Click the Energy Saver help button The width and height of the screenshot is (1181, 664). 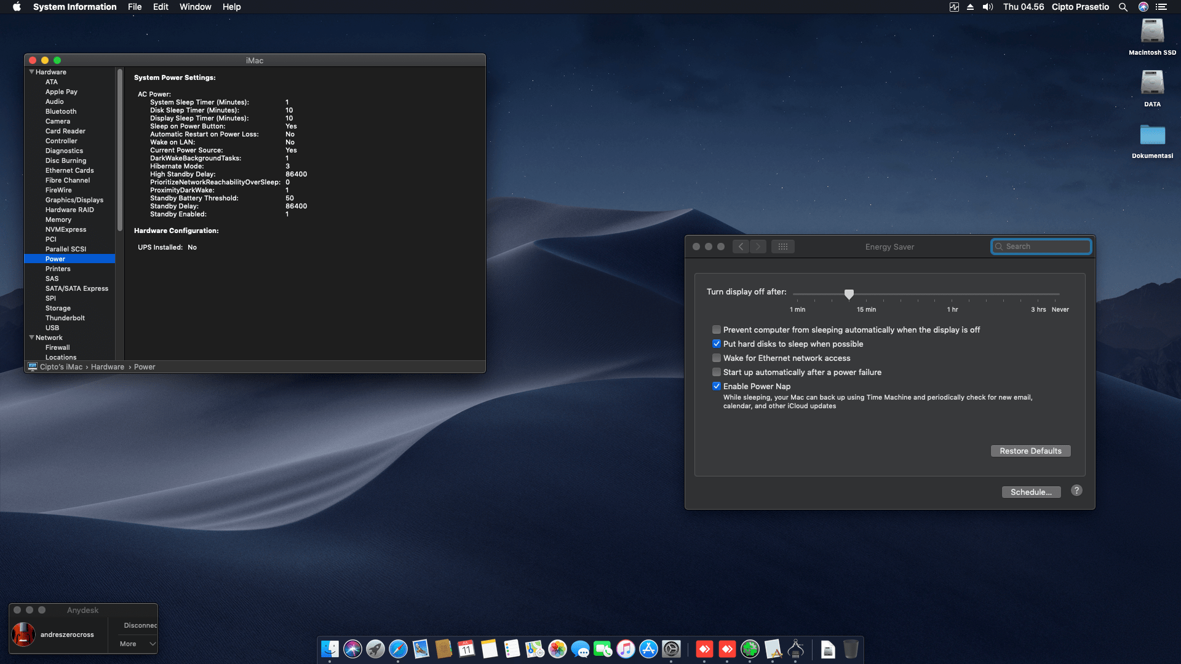point(1076,491)
